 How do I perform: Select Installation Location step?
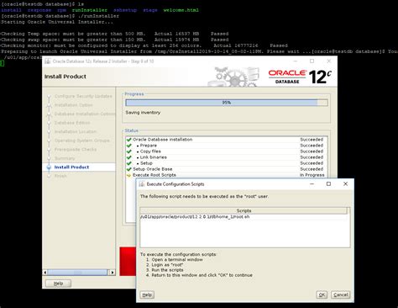[76, 131]
